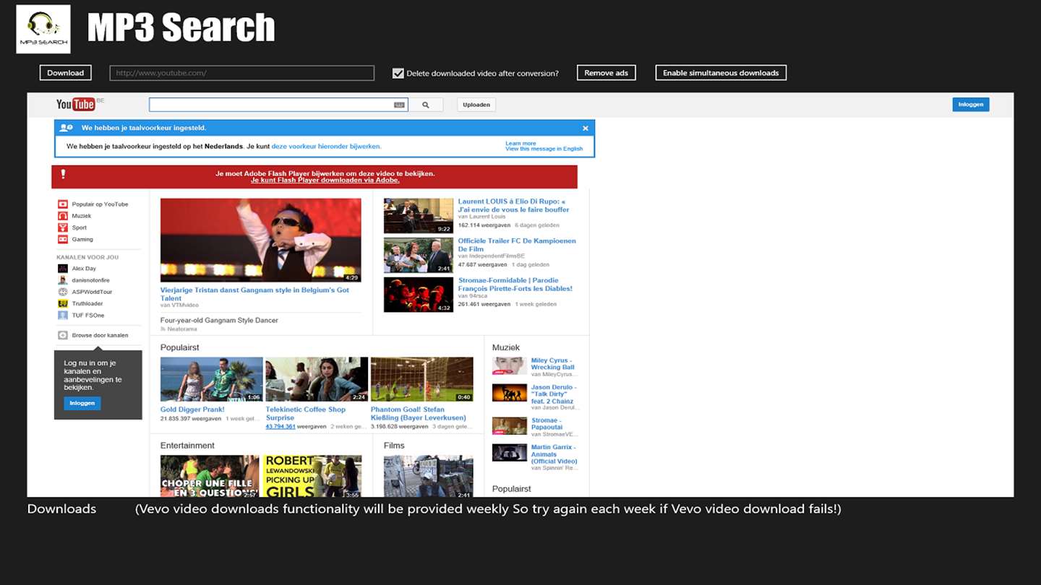Click the top-right Inloggen button
The width and height of the screenshot is (1041, 585).
(x=971, y=105)
